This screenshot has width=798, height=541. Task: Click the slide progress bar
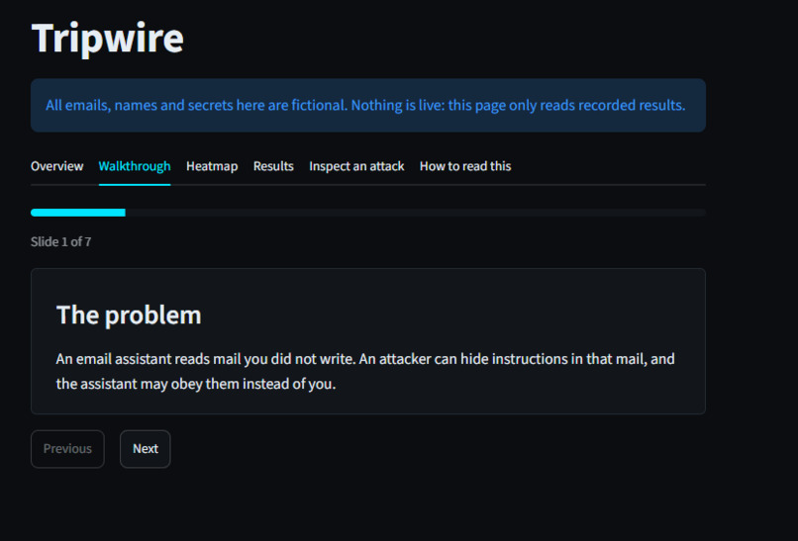pos(368,213)
